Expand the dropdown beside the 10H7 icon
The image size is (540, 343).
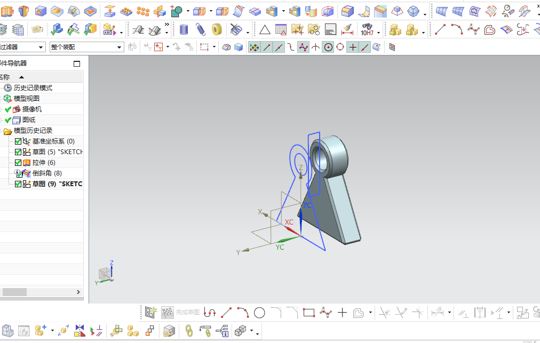(x=379, y=33)
